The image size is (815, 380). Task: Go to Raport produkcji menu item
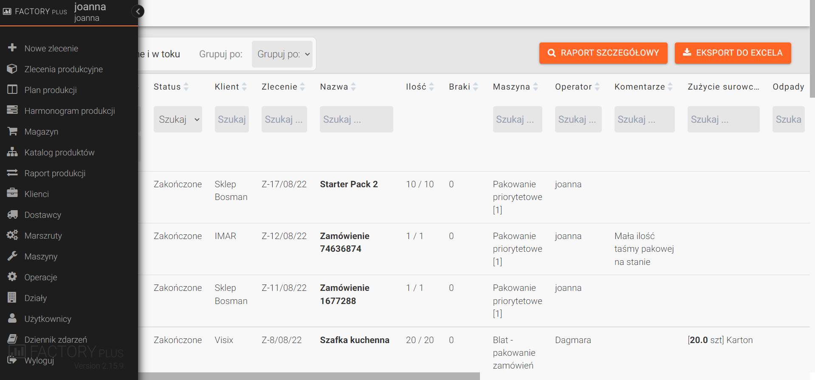55,173
